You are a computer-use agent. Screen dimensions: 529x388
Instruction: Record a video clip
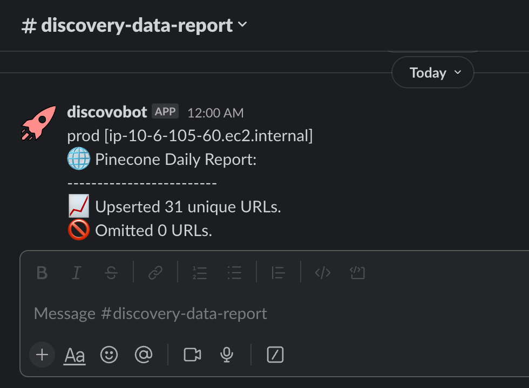pyautogui.click(x=192, y=355)
